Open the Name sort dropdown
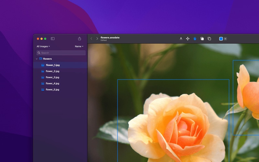The width and height of the screenshot is (259, 162). coord(79,46)
